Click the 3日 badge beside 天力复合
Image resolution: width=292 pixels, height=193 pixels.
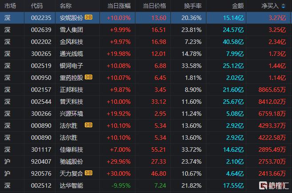point(89,173)
